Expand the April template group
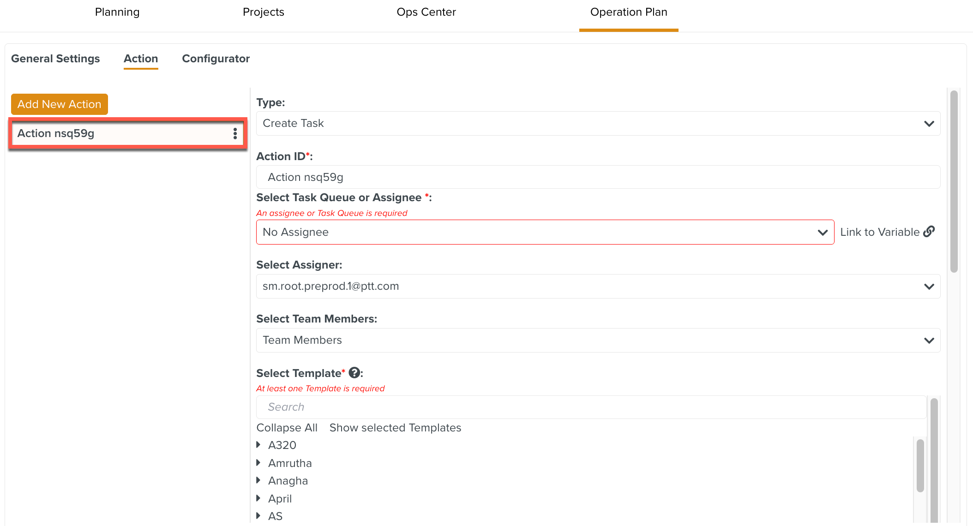This screenshot has height=526, width=973. pos(258,498)
